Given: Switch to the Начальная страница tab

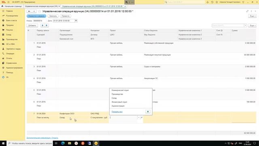Looking at the screenshot, I should pyautogui.click(x=12, y=6).
